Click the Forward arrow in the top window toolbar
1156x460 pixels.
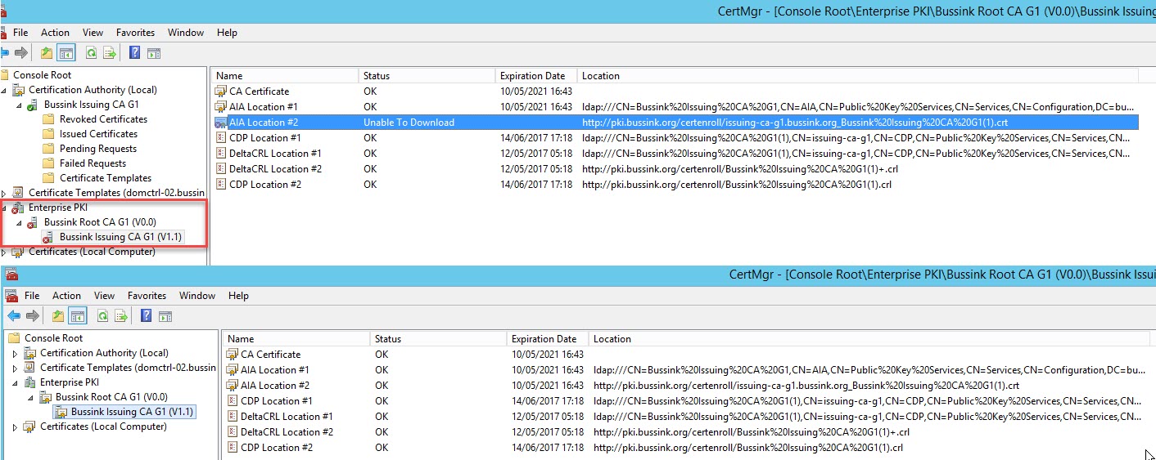(21, 53)
